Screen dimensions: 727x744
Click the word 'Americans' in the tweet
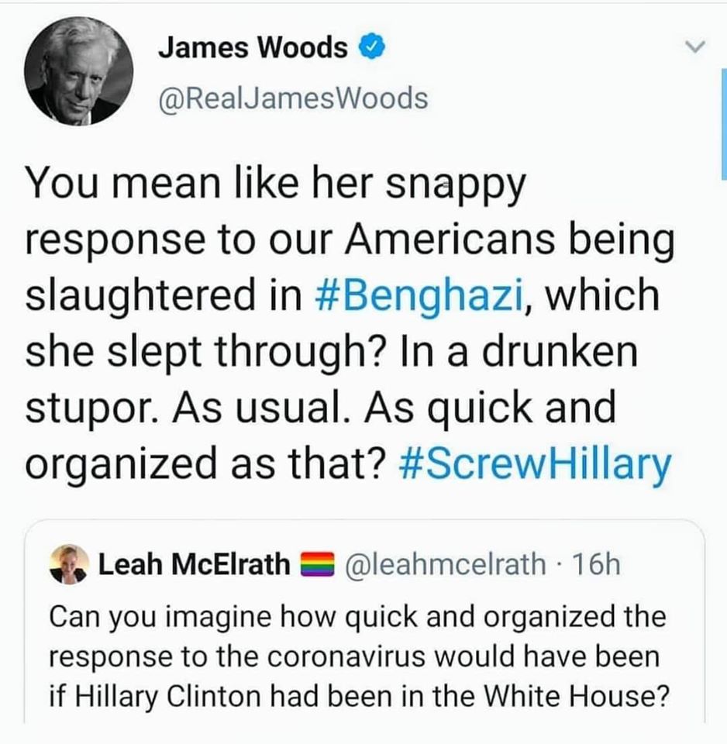[x=449, y=239]
